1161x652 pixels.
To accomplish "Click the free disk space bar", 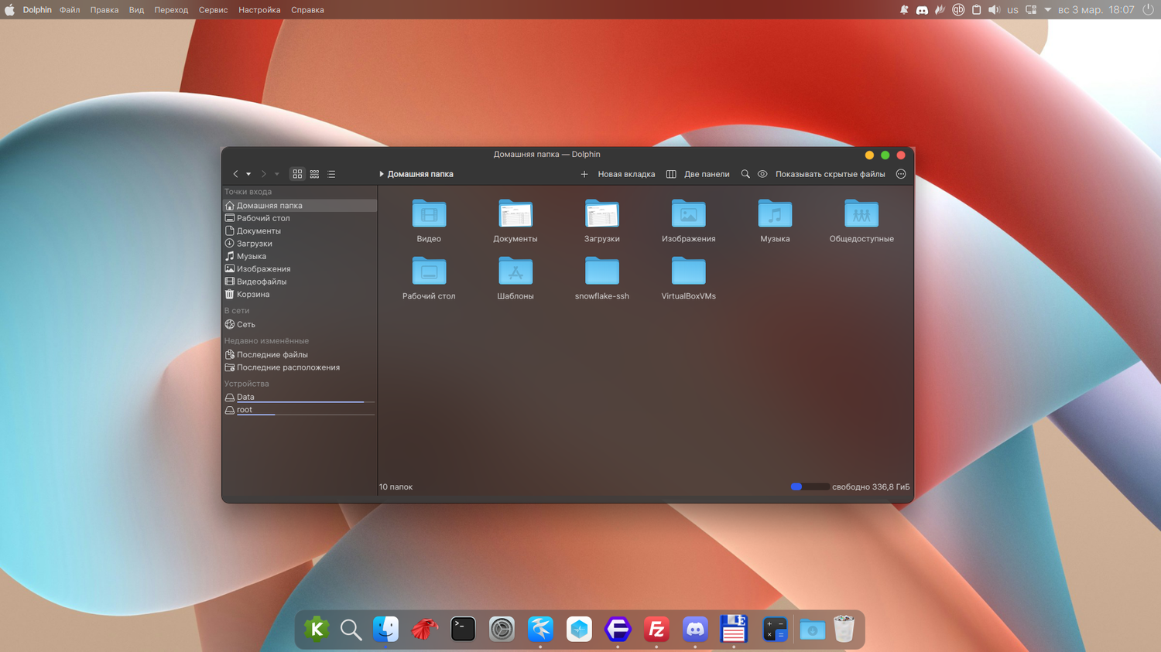I will 809,486.
